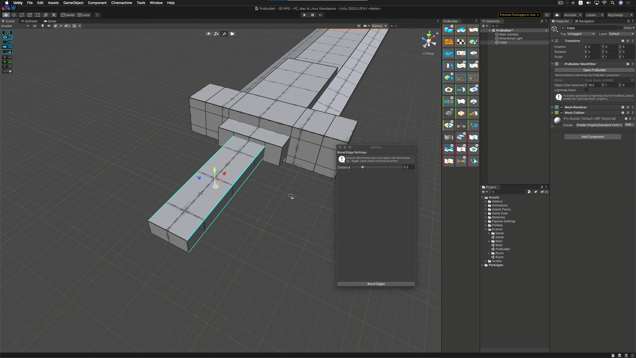Viewport: 636px width, 358px height.
Task: Open ProBuilder from the Inspector button
Action: tap(594, 70)
